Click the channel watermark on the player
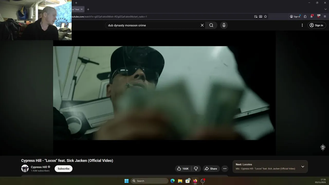This screenshot has height=185, width=329. coord(323,147)
